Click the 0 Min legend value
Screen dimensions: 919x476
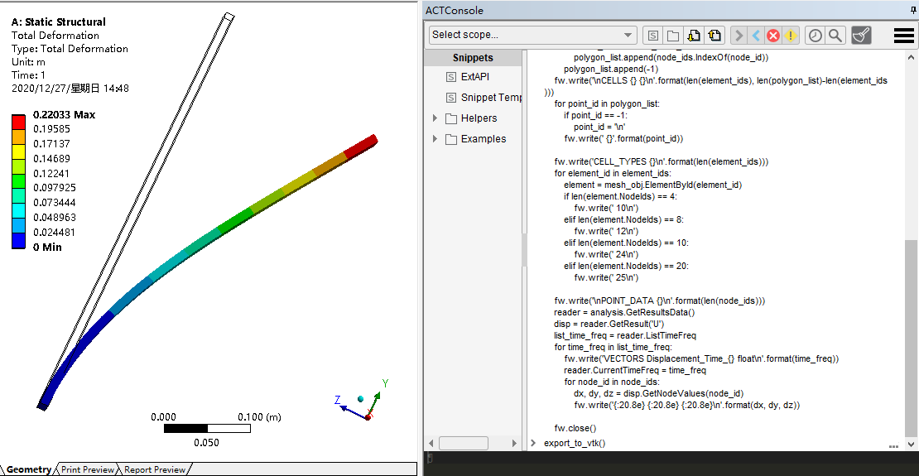[x=47, y=248]
